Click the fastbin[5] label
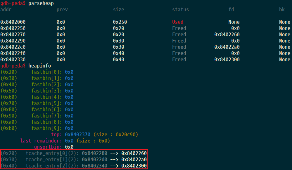Image resolution: width=292 pixels, height=170 pixels. (x=47, y=103)
